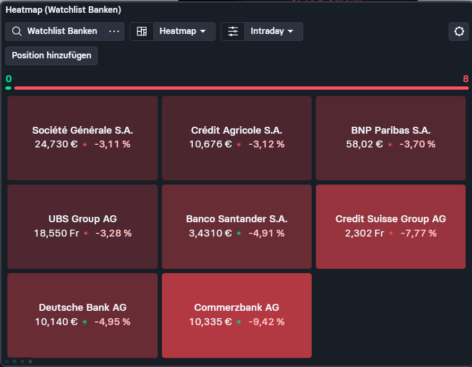This screenshot has width=472, height=367.
Task: Click the 10,676 € price
Action: point(210,144)
